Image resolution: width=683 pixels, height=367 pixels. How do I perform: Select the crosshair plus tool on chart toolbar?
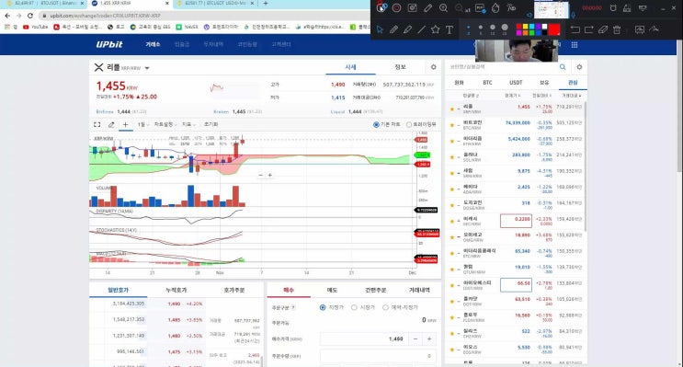click(x=125, y=125)
